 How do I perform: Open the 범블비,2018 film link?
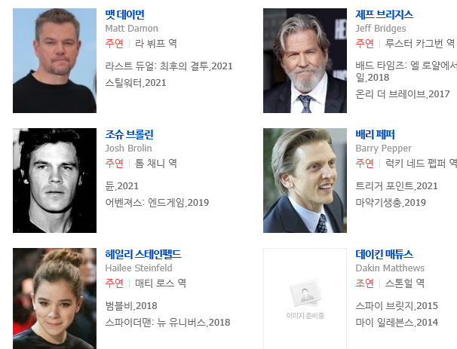point(131,305)
